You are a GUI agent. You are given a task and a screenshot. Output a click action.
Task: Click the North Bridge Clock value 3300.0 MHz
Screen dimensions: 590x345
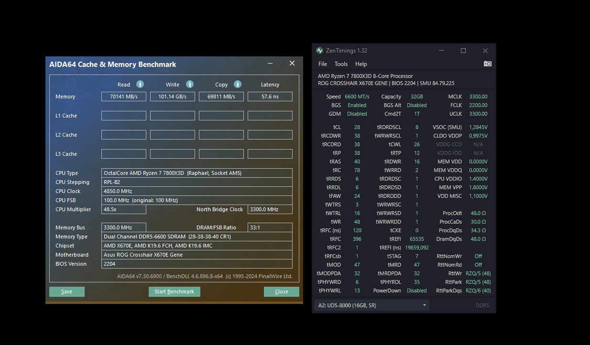(270, 209)
